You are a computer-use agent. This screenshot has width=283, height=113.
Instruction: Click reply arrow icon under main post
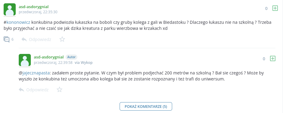tap(24, 39)
